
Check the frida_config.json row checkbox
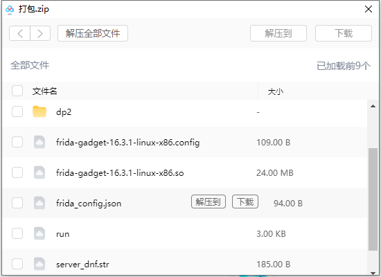[17, 203]
